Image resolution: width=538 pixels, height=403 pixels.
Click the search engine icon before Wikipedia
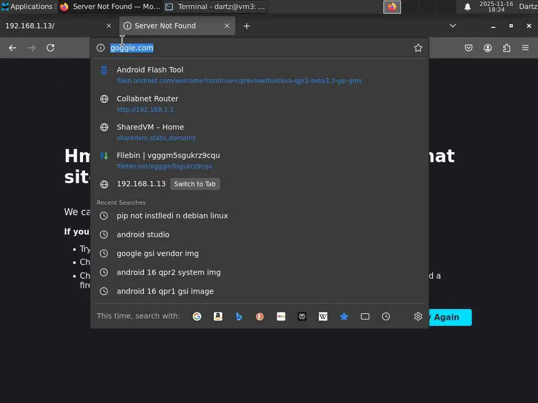pyautogui.click(x=302, y=316)
